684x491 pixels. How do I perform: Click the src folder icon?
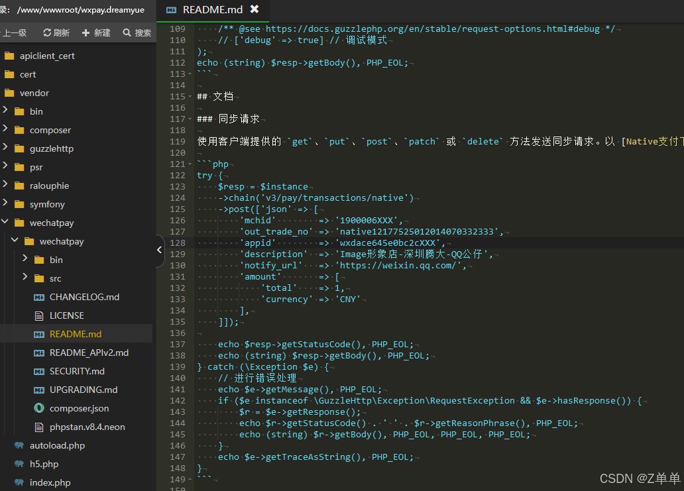(x=39, y=278)
